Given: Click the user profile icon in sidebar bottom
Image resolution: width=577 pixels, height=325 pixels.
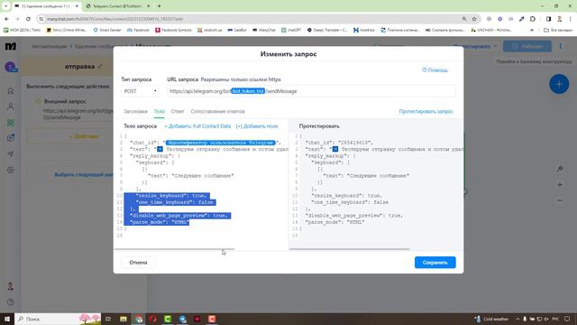Looking at the screenshot, I should coord(11,286).
